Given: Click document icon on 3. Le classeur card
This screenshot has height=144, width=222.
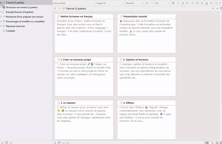Looking at the screenshot, I should point(59,103).
